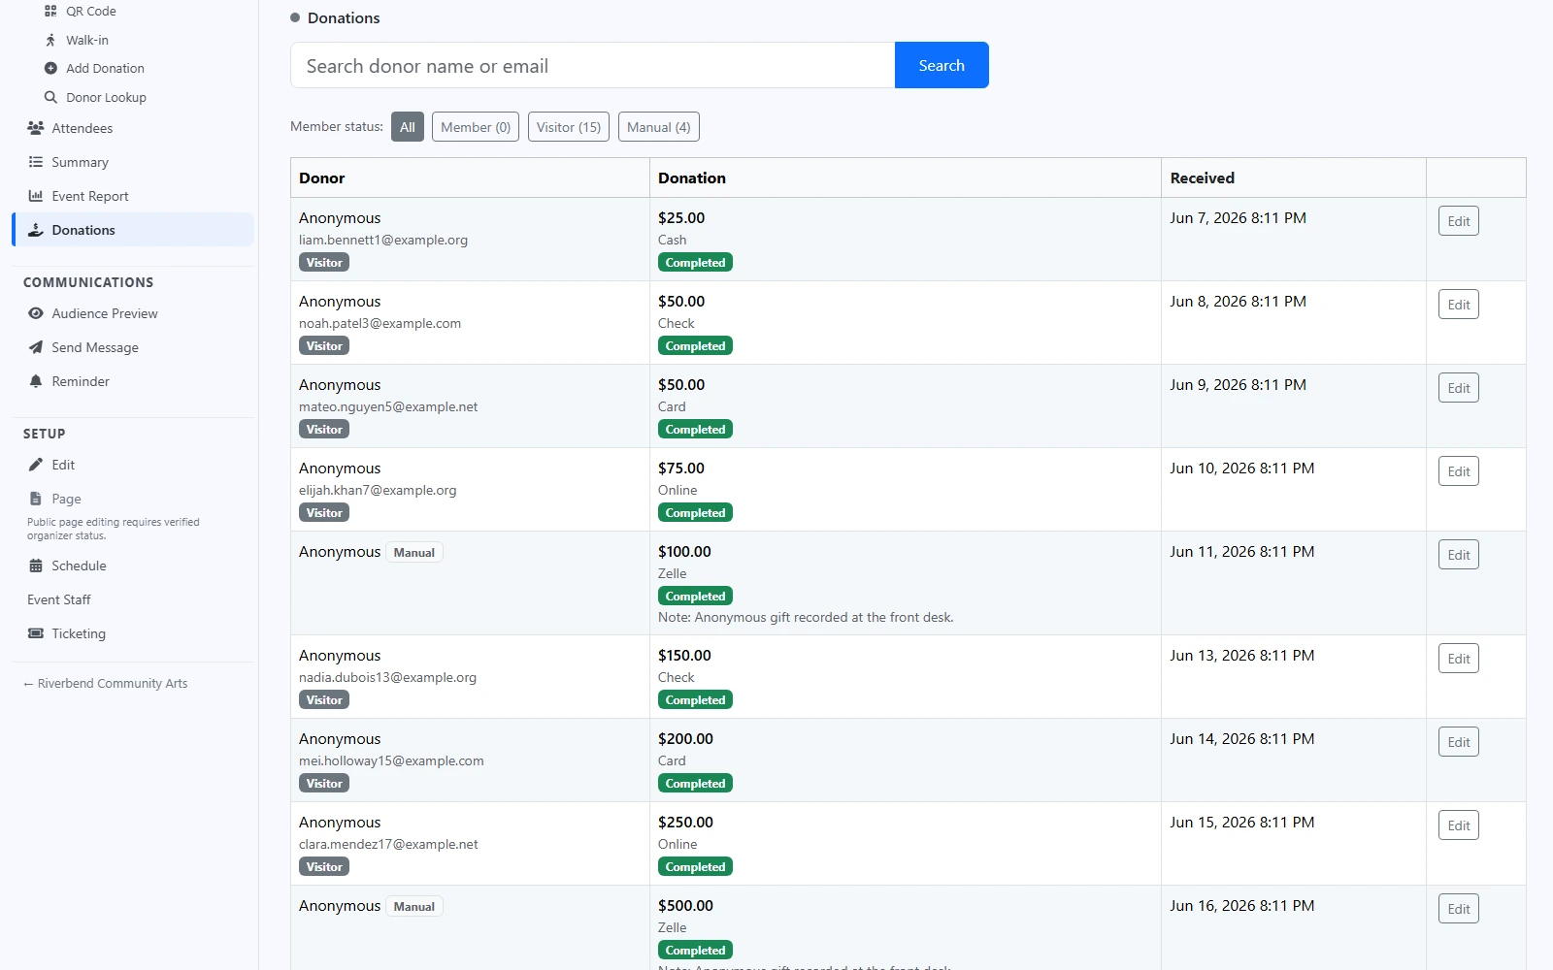Select the All member status filter

click(x=408, y=127)
